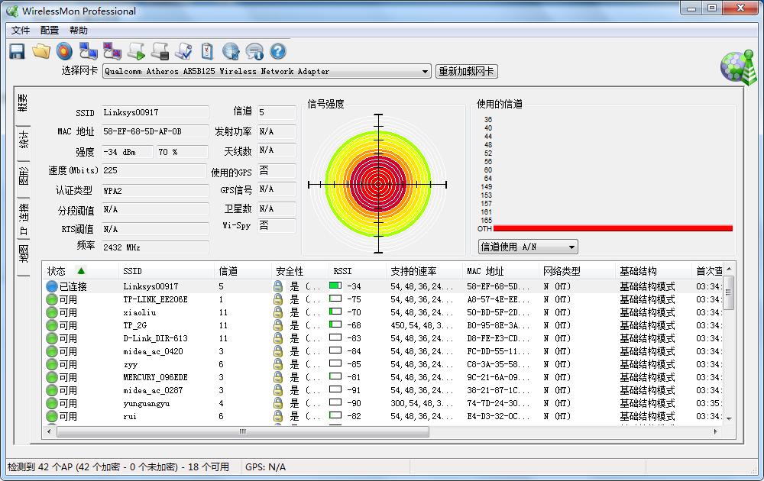Click the two connected computers icon
764x481 pixels.
pyautogui.click(x=89, y=51)
